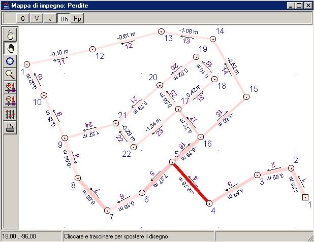314x242 pixels.
Task: Activate the open hand pan tool
Action: point(10,48)
